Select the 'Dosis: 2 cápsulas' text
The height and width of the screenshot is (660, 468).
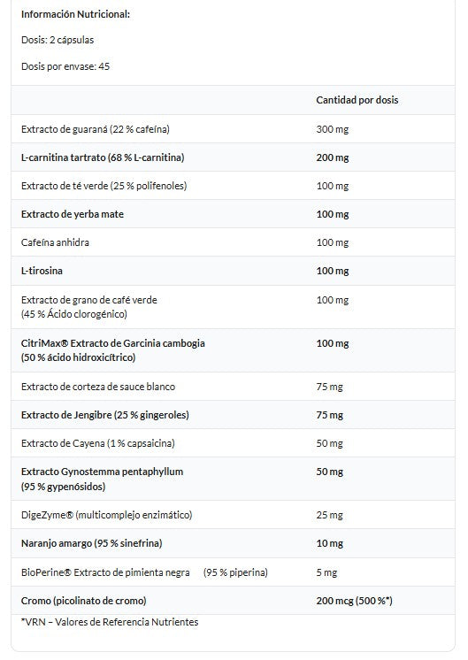tap(58, 40)
